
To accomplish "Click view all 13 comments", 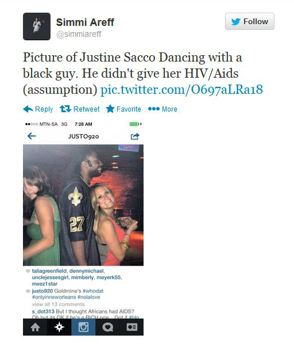I will (58, 304).
